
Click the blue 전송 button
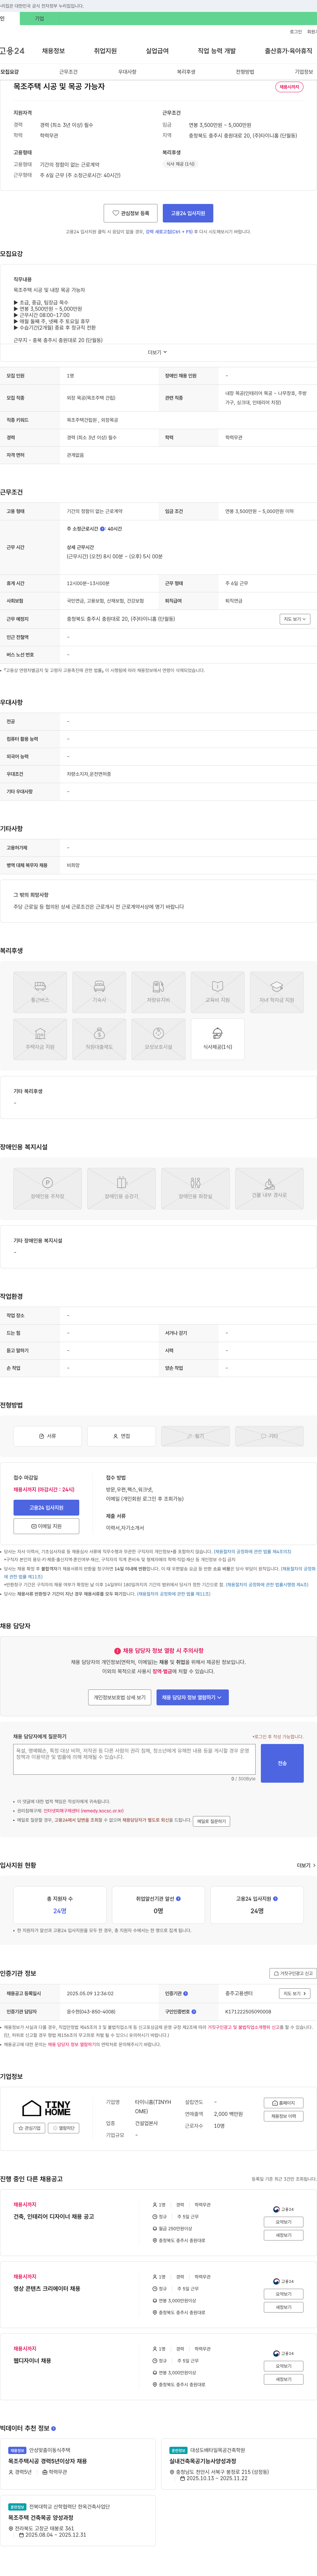pyautogui.click(x=282, y=1763)
